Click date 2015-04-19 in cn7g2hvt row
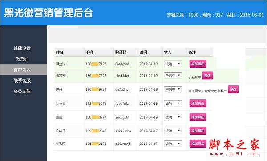Screen dimensions: 267x161 coord(149,90)
